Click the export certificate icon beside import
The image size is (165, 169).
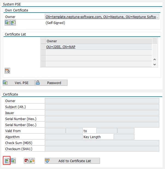[x=13, y=161]
